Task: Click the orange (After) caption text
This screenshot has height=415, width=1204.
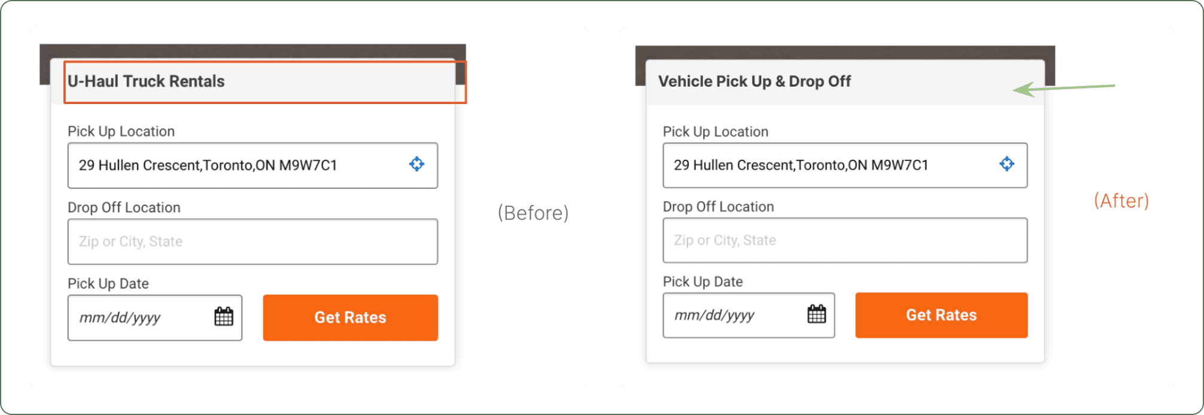Action: pyautogui.click(x=1121, y=201)
